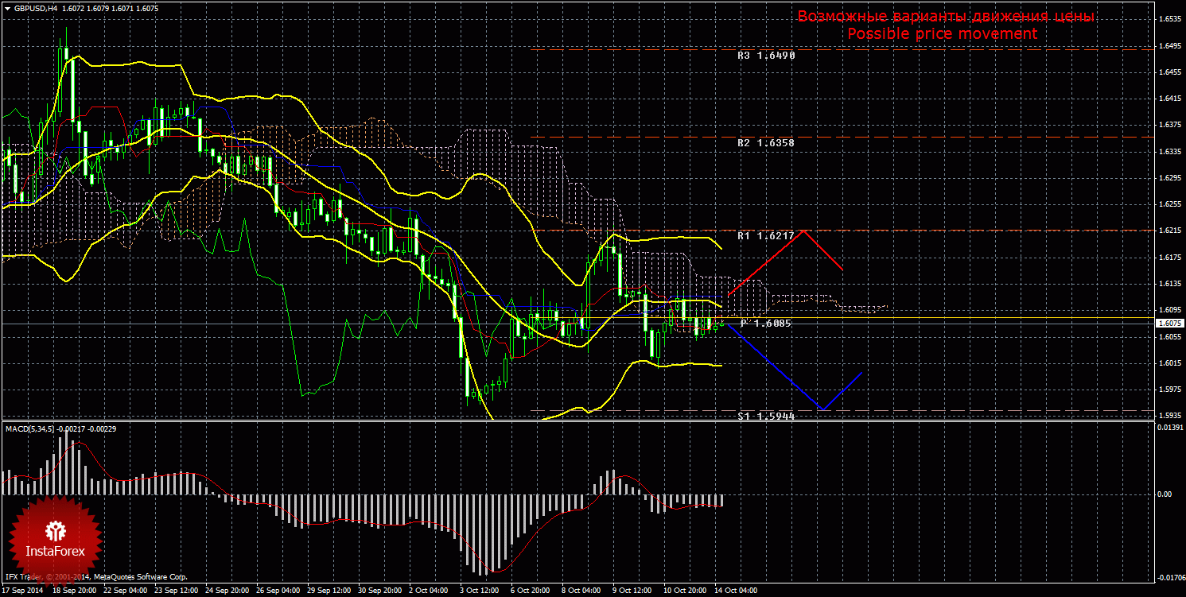Click the 10 Oct 20:00 time label

point(686,591)
